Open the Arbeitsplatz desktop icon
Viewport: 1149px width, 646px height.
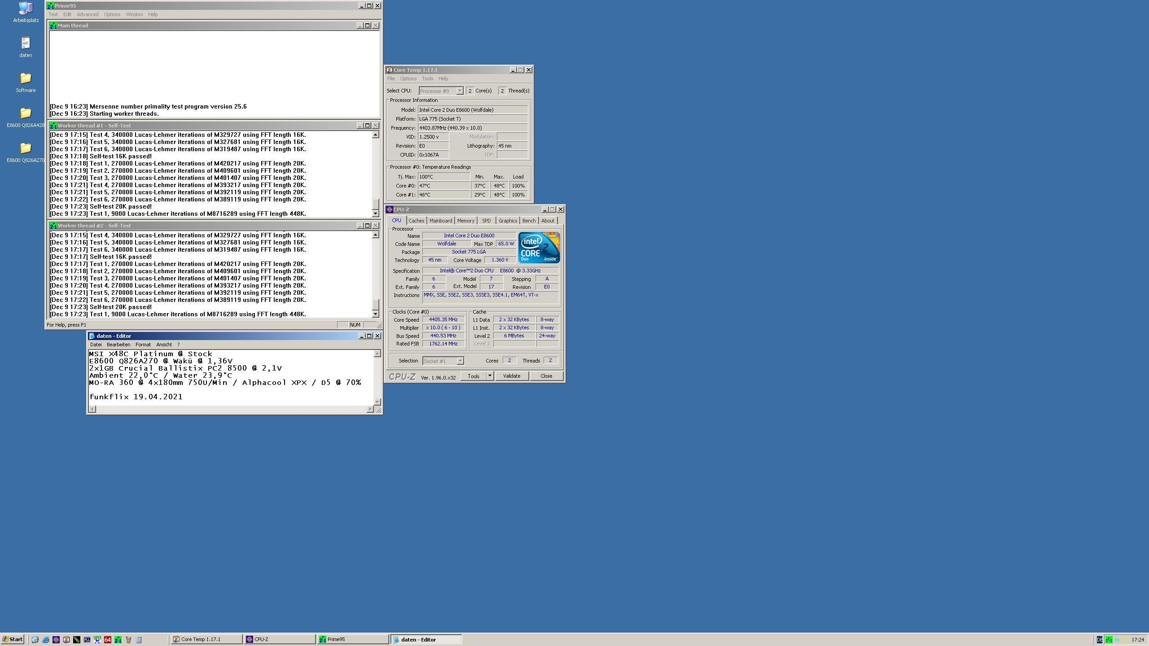click(x=26, y=12)
